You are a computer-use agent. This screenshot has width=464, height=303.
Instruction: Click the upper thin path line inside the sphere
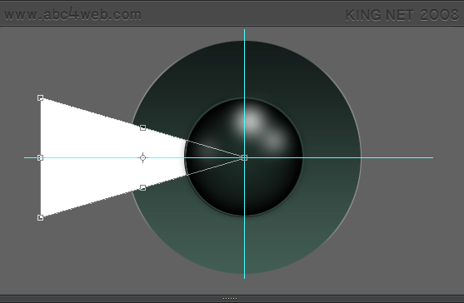pos(216,149)
